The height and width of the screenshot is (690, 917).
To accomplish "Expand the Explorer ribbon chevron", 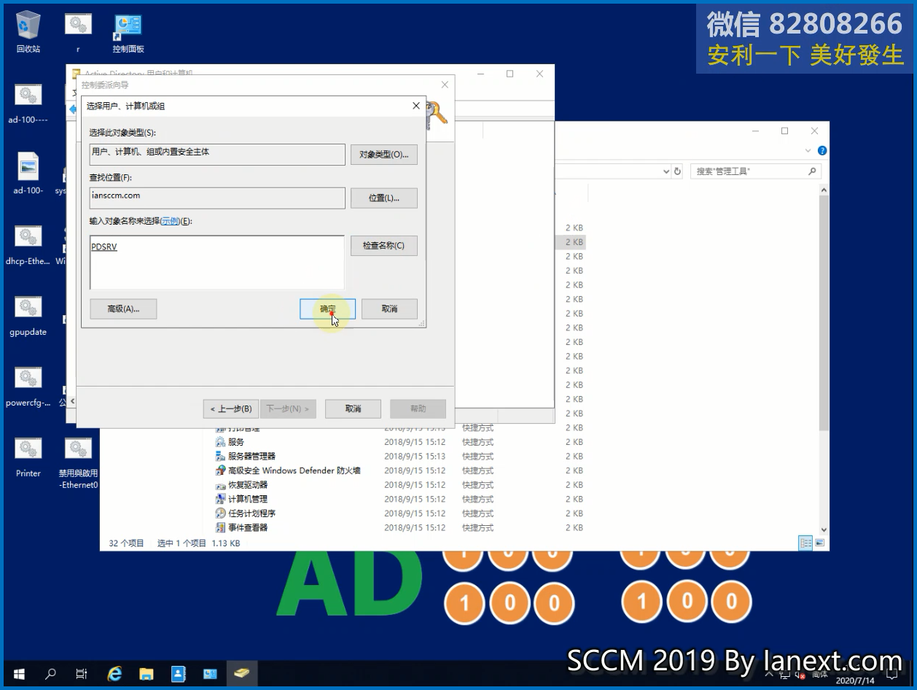I will point(808,151).
